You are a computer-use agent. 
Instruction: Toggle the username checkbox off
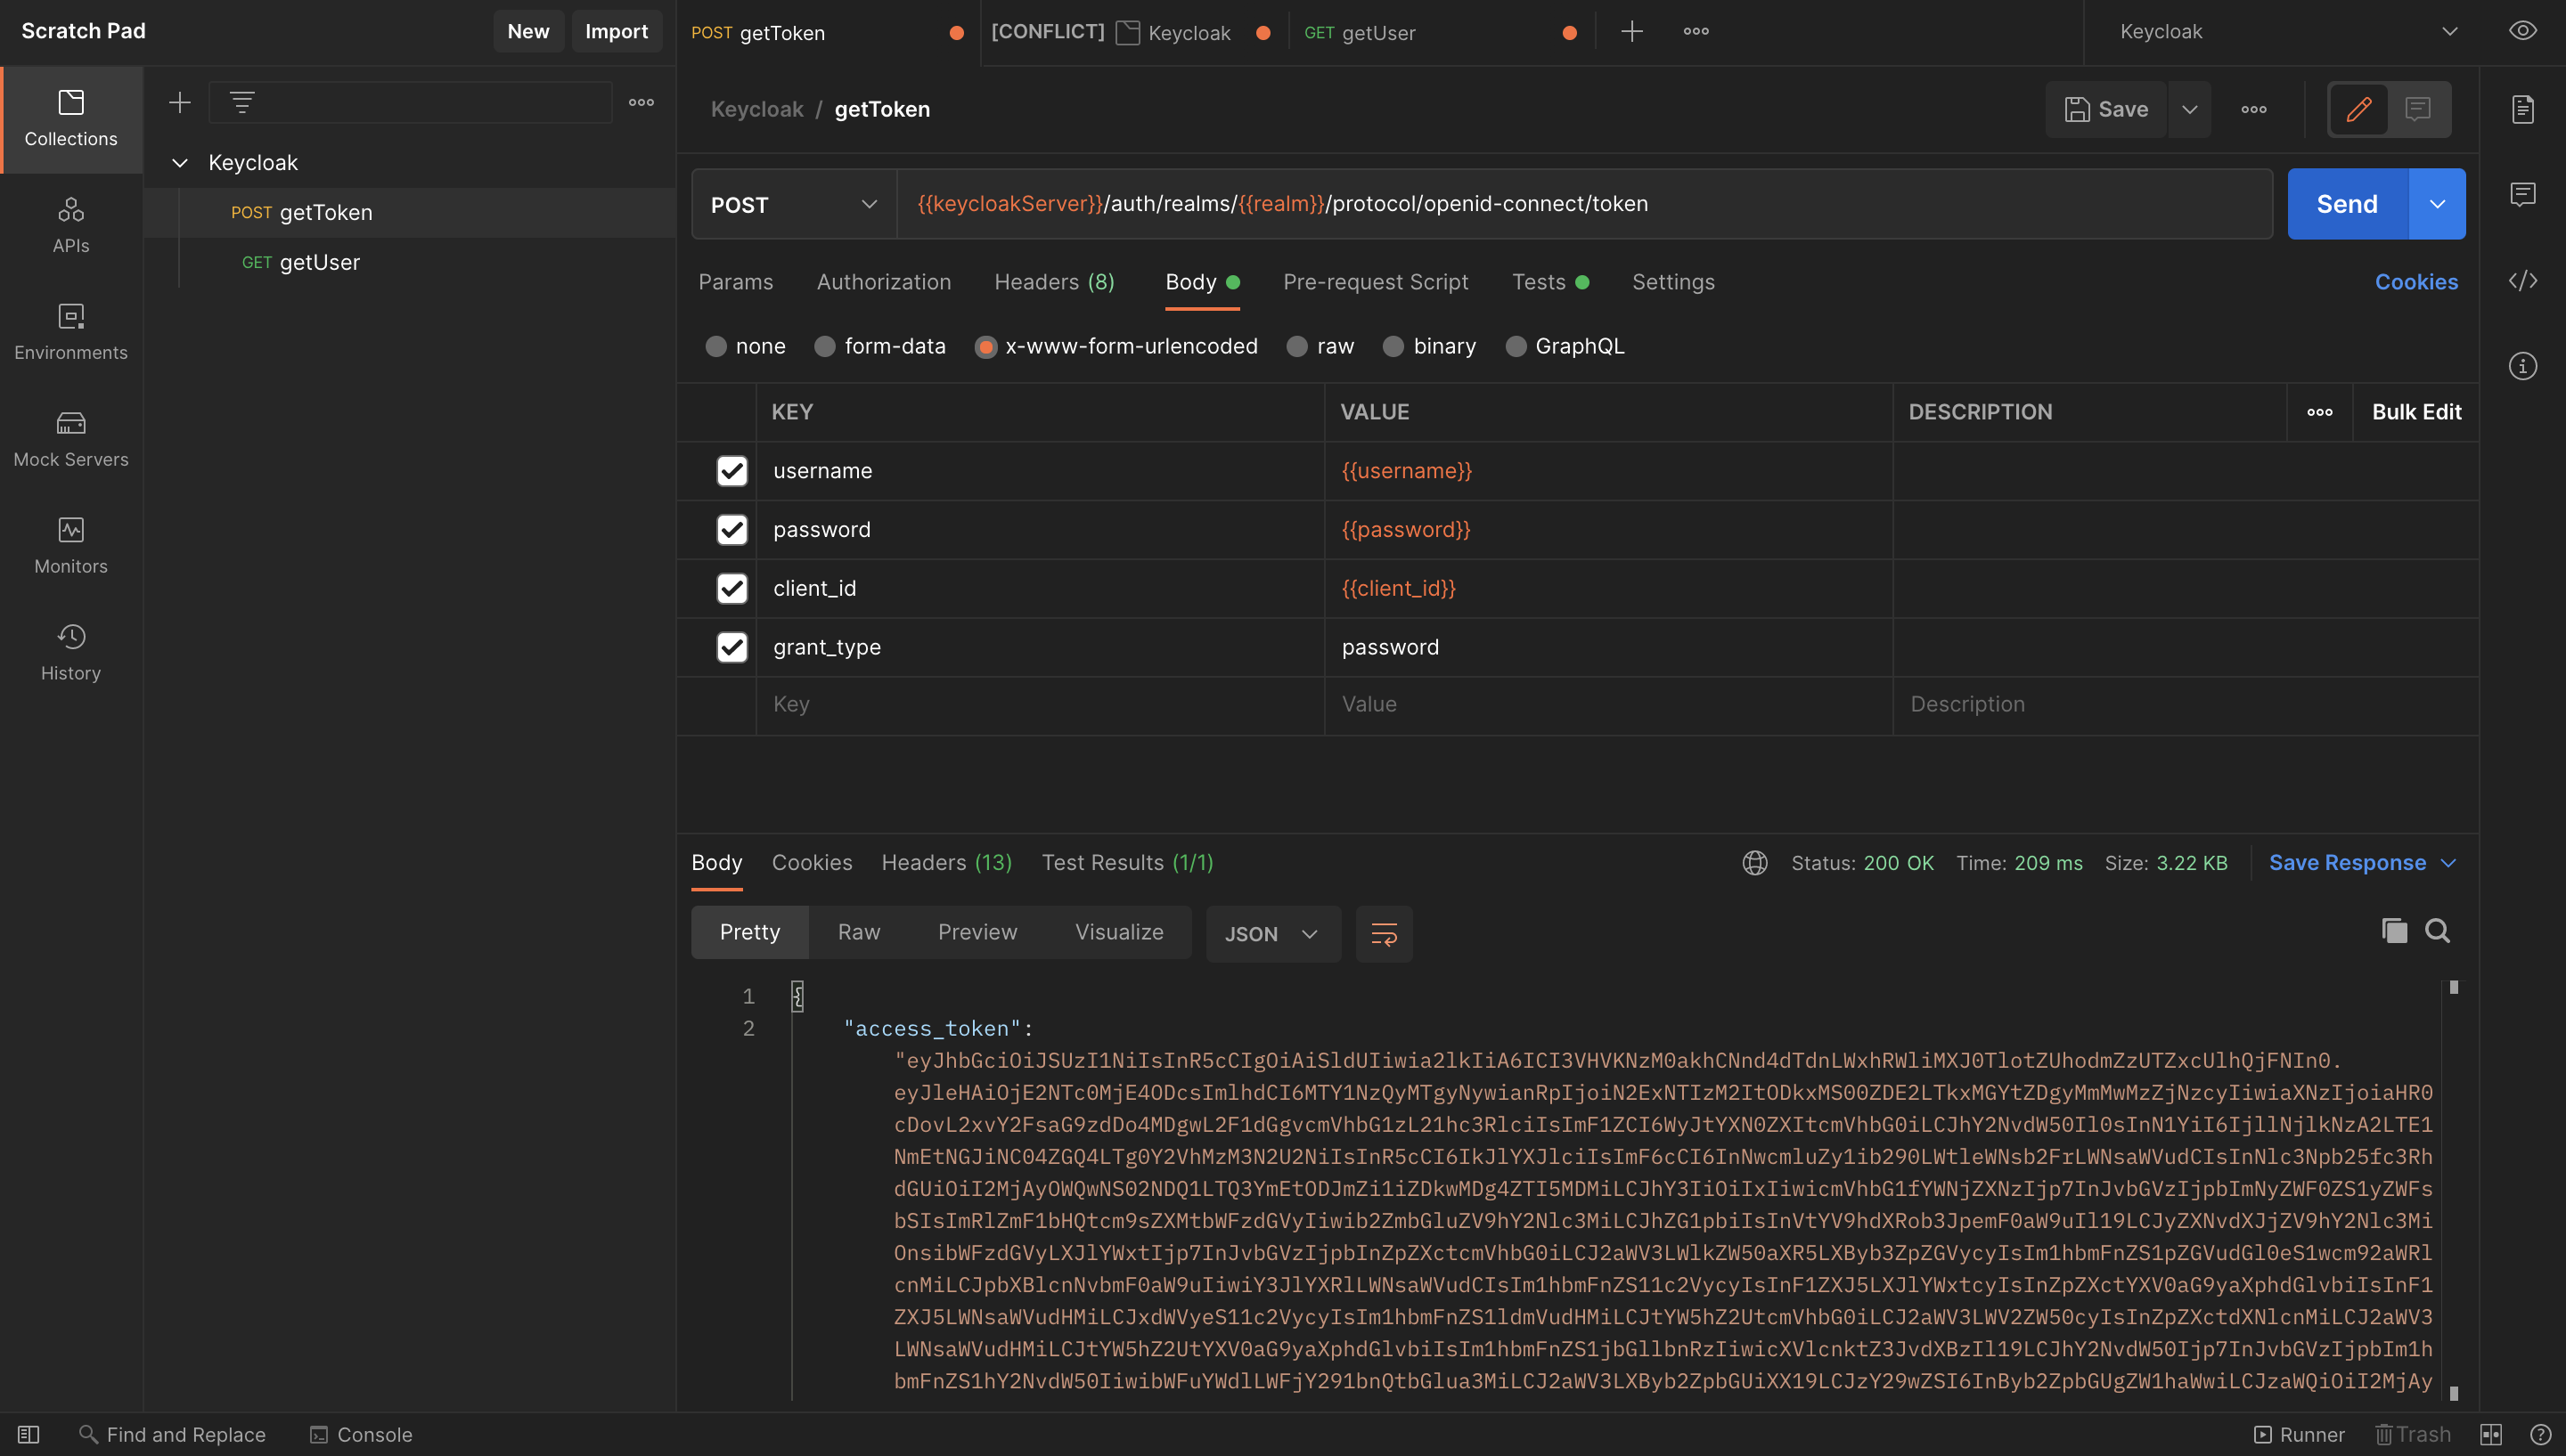pyautogui.click(x=731, y=470)
